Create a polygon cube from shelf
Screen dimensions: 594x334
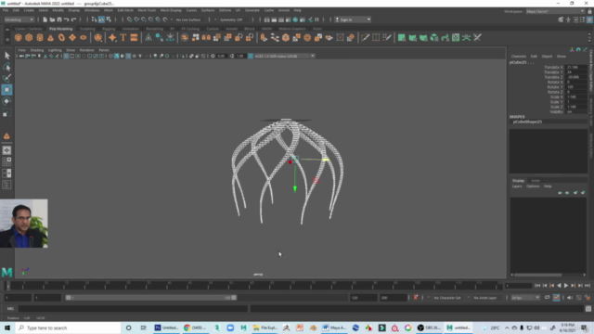pos(29,37)
